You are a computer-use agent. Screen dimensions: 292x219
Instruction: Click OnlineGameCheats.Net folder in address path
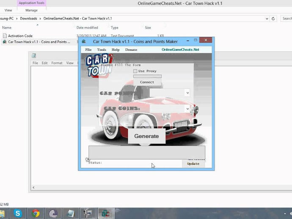point(78,19)
